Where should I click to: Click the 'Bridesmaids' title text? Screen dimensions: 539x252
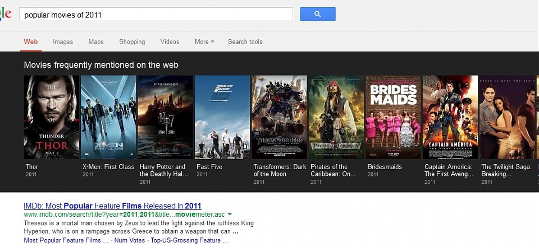(x=385, y=167)
